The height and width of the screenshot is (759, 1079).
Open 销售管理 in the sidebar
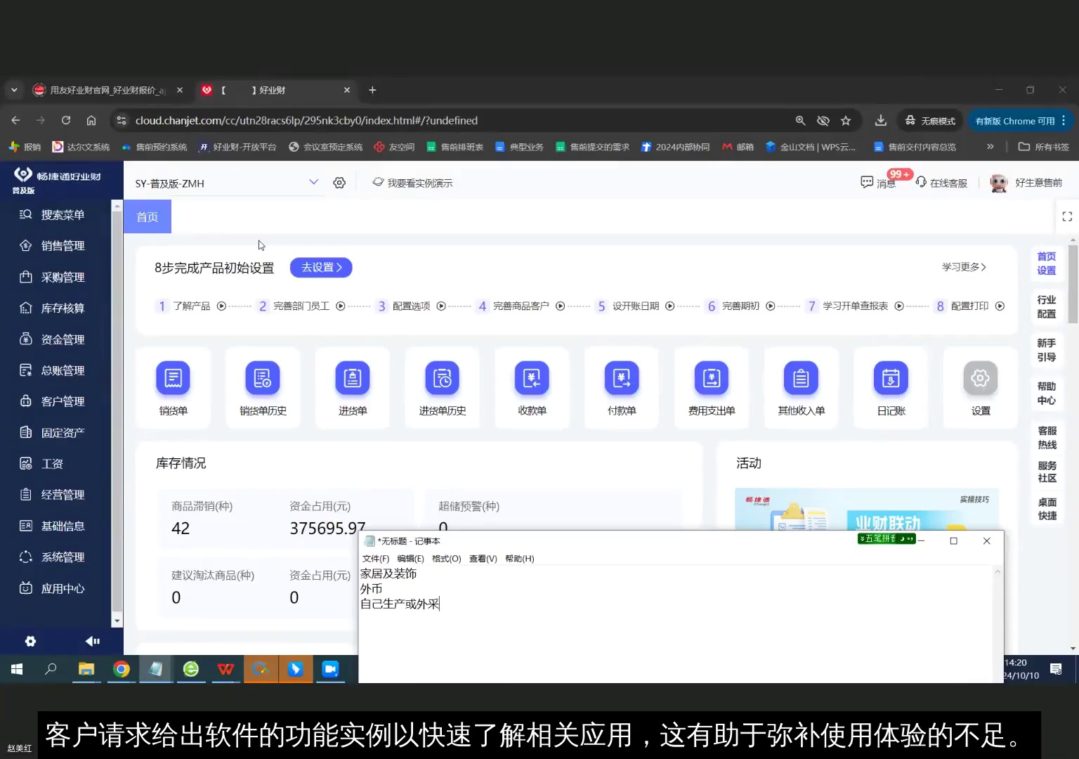62,246
